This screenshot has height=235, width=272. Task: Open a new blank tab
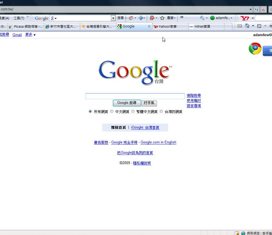point(228,27)
